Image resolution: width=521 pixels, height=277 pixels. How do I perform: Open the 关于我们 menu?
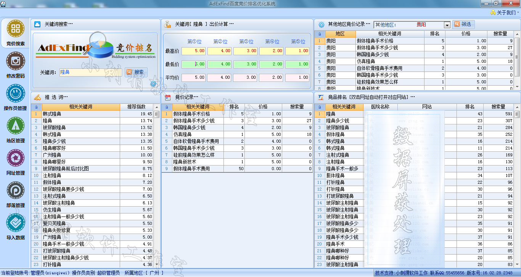pyautogui.click(x=506, y=13)
